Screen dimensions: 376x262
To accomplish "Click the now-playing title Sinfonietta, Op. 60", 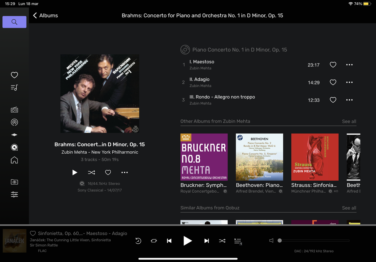I will point(82,233).
